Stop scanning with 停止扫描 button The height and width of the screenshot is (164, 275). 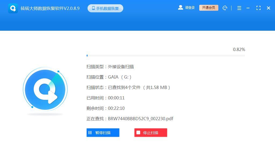(x=151, y=132)
